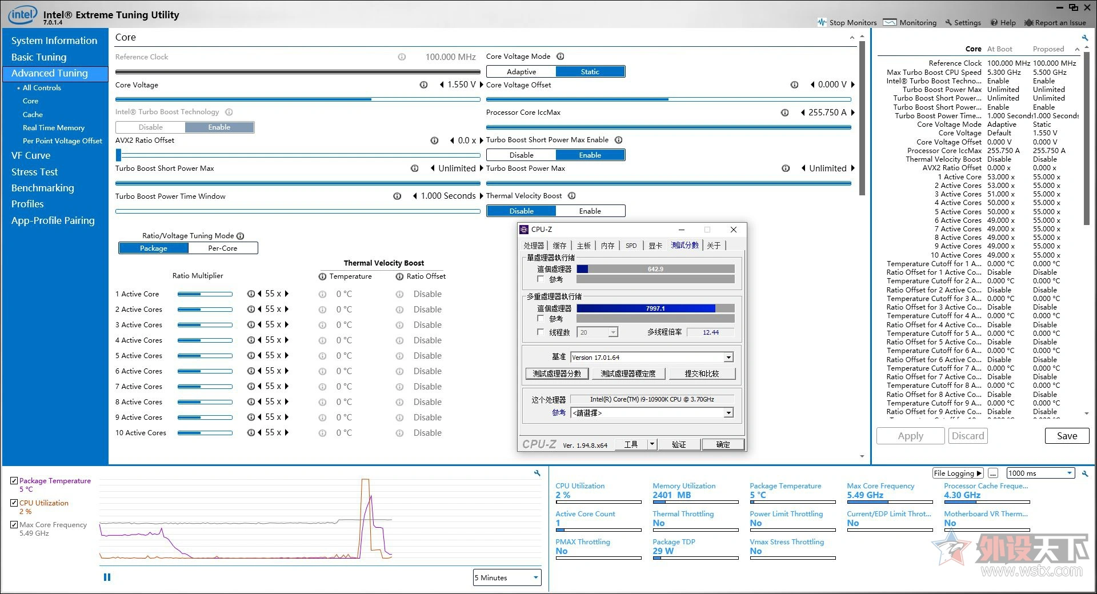Adjust Core Voltage slider track

click(297, 99)
